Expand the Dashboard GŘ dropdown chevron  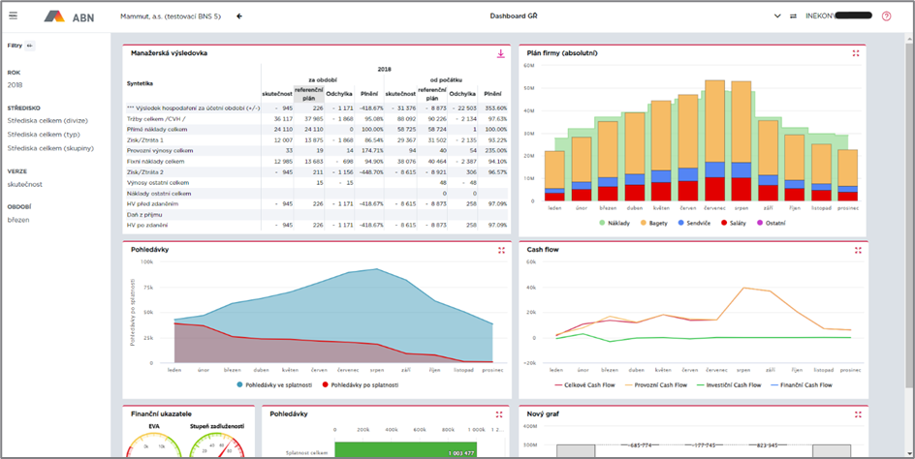pos(777,16)
